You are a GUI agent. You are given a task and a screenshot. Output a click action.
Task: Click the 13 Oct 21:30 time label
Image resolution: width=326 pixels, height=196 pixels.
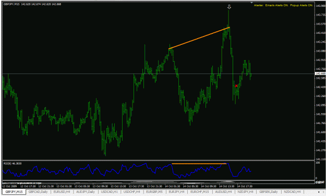click(x=154, y=186)
